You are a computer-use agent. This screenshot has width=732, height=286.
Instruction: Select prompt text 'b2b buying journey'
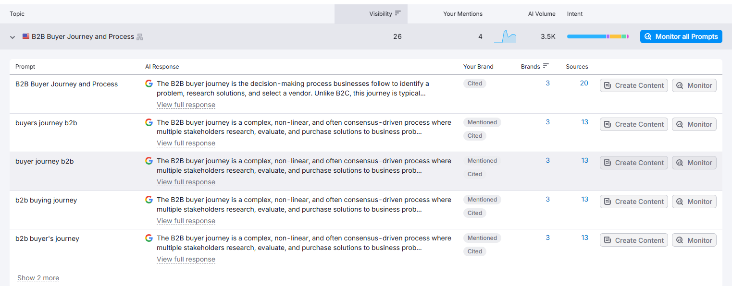tap(46, 200)
